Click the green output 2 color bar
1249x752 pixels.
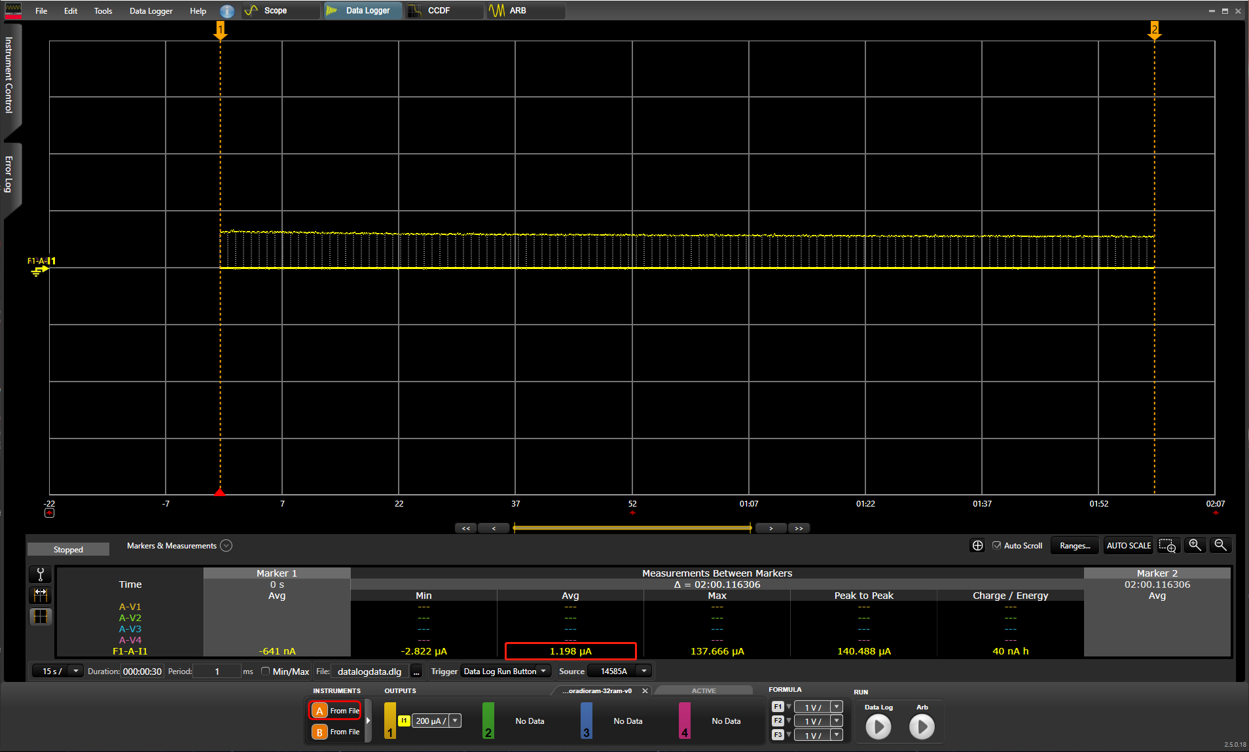coord(488,721)
